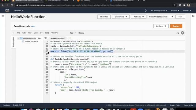
Task: Open browser extensions puzzle icon
Action: pyautogui.click(x=184, y=5)
